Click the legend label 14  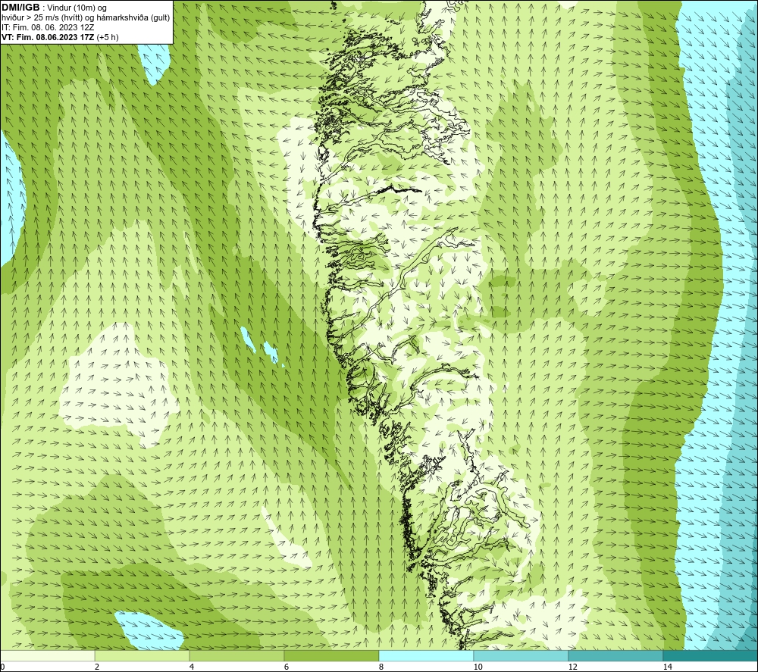click(x=667, y=667)
